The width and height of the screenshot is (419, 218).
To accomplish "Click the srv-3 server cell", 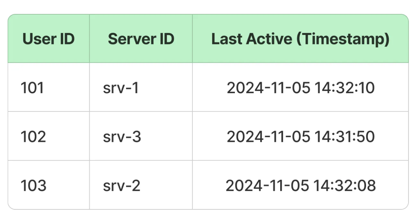I will tap(122, 137).
